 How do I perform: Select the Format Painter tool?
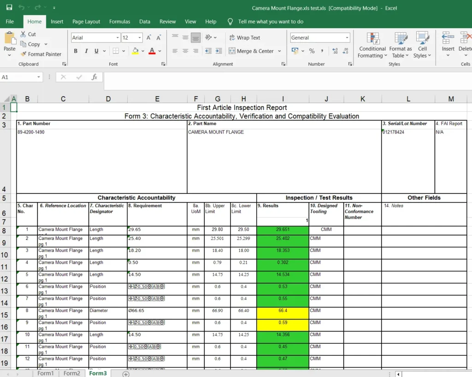(41, 54)
